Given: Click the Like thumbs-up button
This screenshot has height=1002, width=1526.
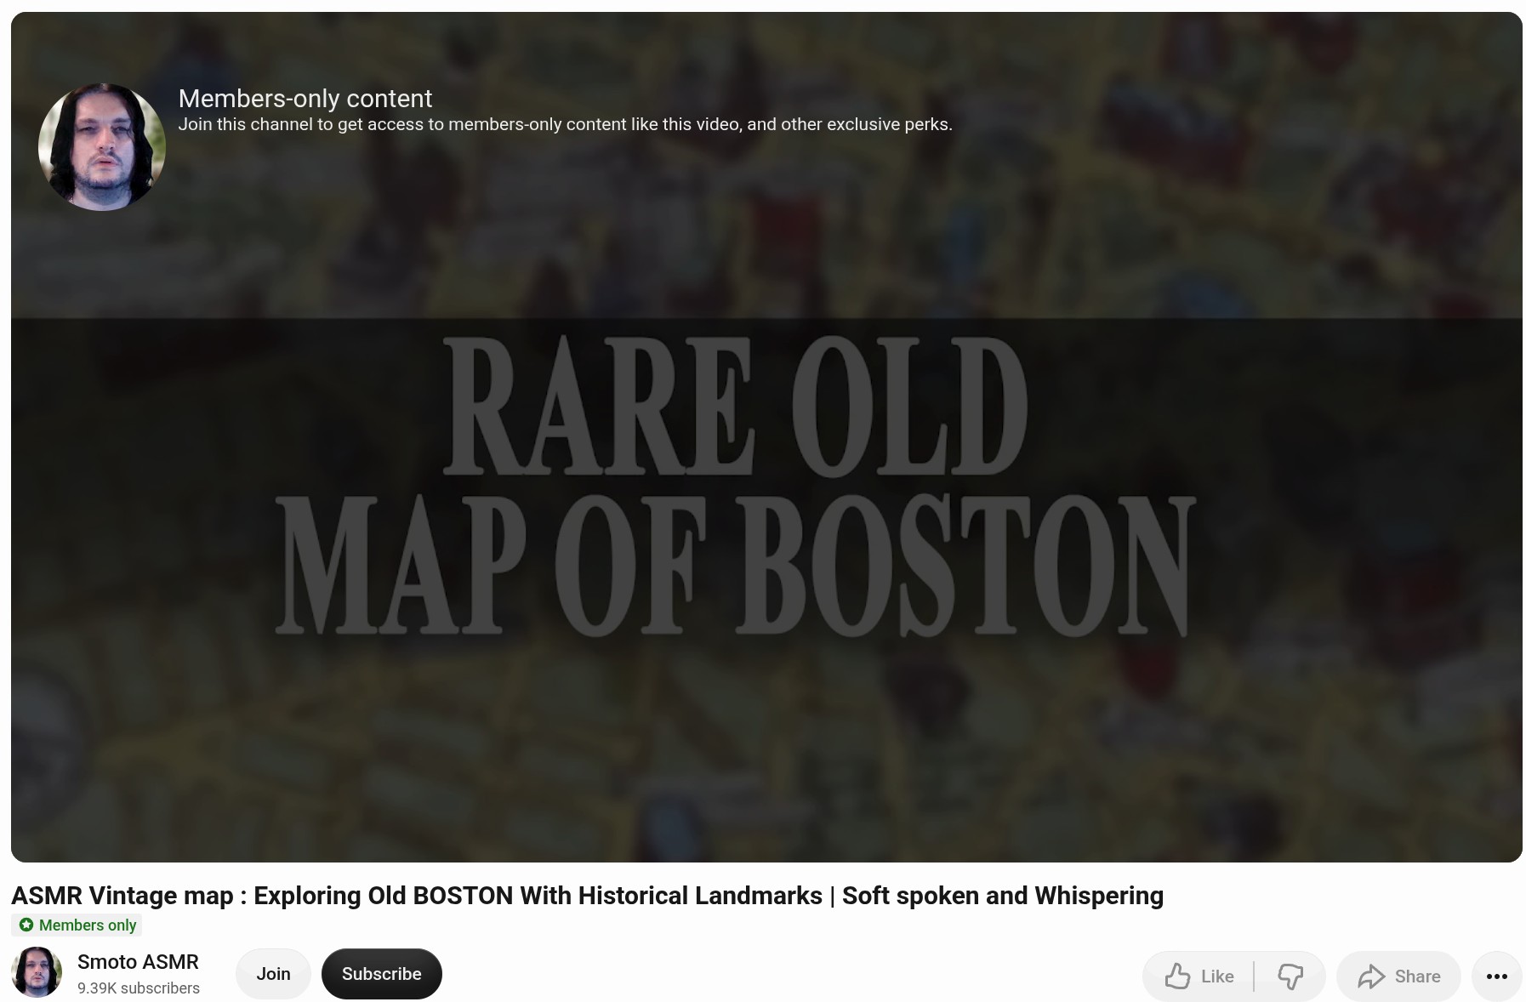Looking at the screenshot, I should pos(1199,976).
